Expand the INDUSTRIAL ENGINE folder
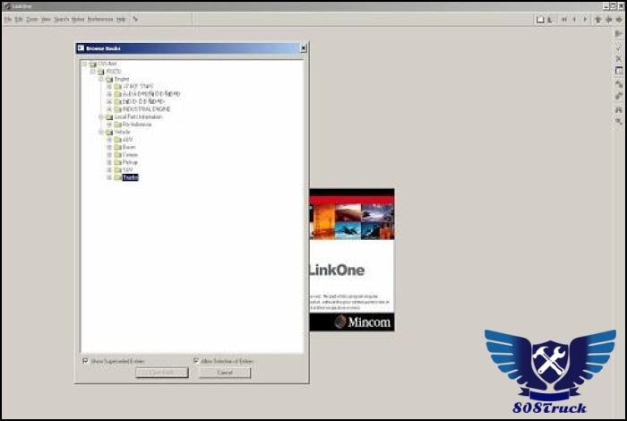627x421 pixels. pyautogui.click(x=109, y=108)
